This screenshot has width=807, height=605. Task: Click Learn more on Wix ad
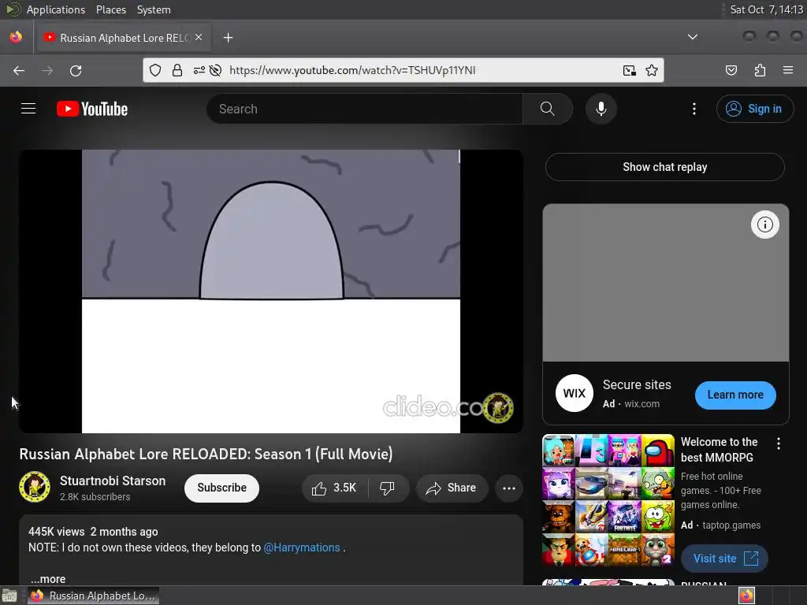(x=735, y=395)
